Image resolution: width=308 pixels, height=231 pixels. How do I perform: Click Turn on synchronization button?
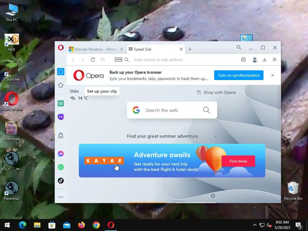pyautogui.click(x=239, y=75)
